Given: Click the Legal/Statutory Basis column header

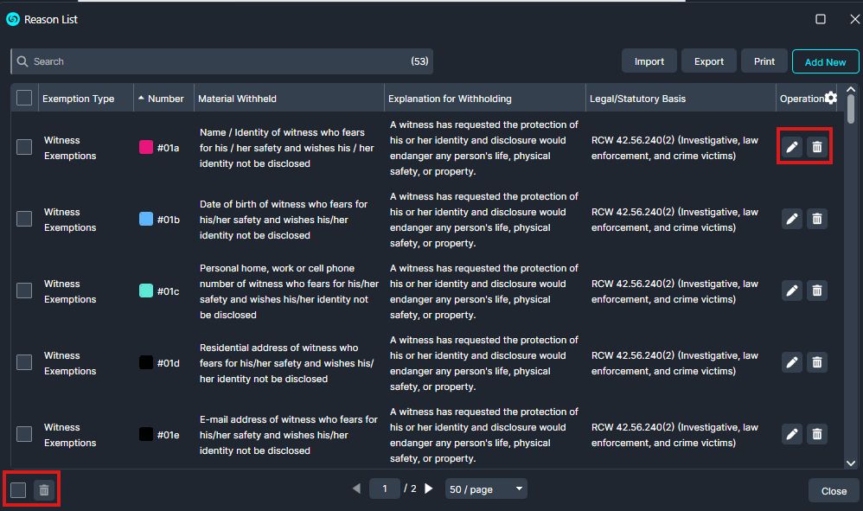Looking at the screenshot, I should point(637,99).
